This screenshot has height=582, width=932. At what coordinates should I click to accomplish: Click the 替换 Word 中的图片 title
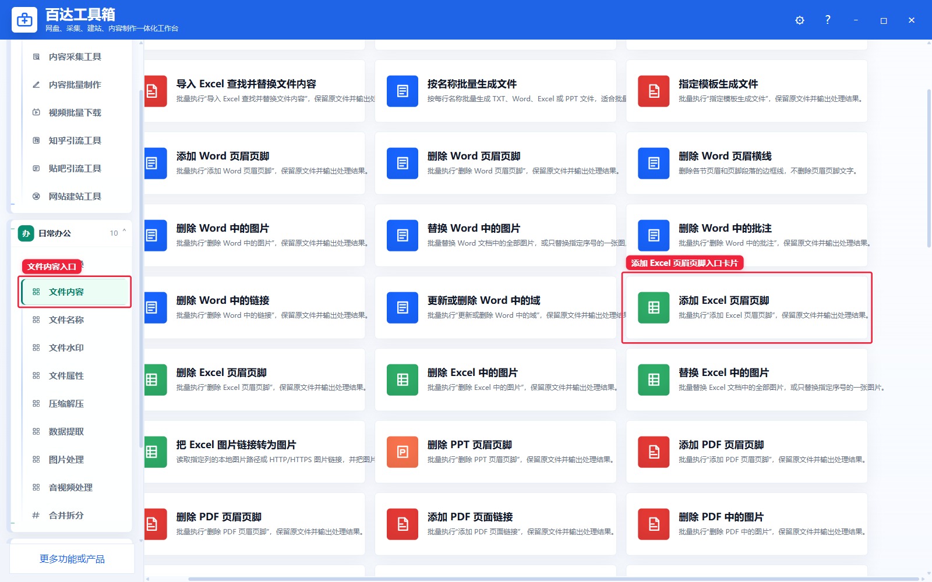coord(474,228)
